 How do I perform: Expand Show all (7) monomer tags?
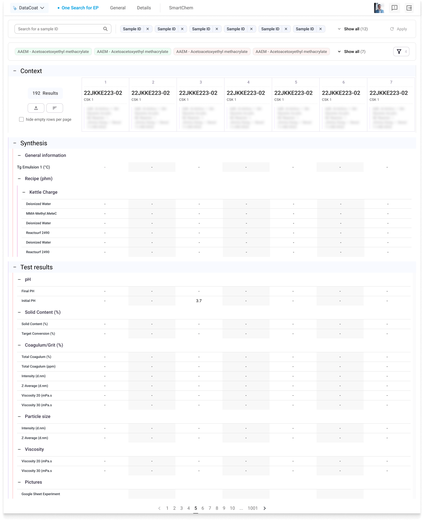(351, 52)
